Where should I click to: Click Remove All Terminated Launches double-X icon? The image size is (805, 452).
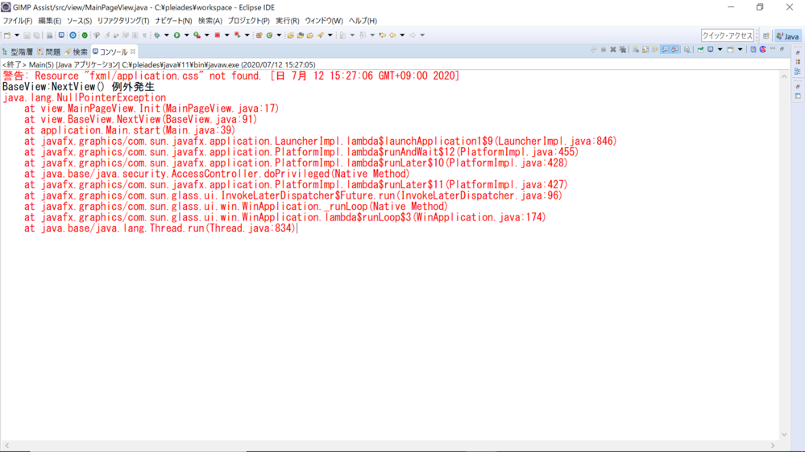(x=623, y=49)
